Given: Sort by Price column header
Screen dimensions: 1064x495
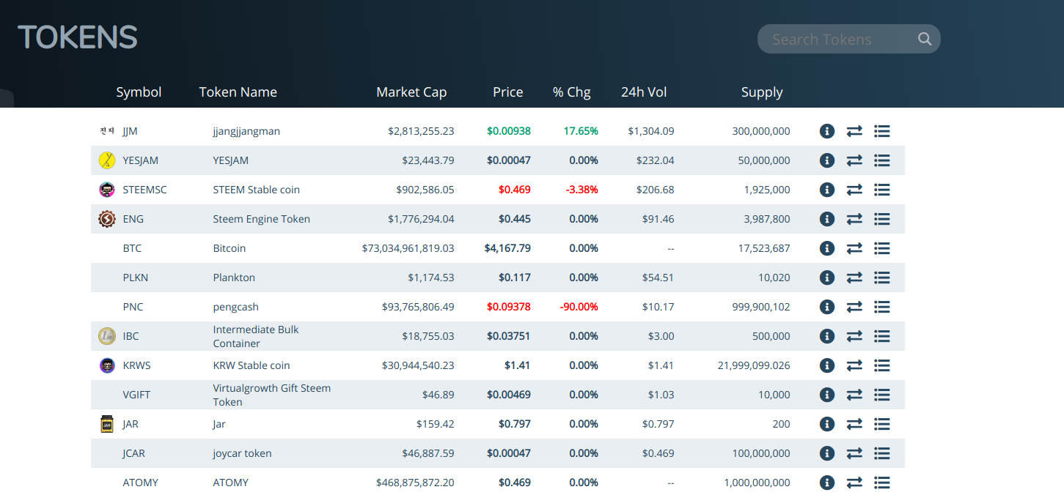Looking at the screenshot, I should pyautogui.click(x=508, y=92).
